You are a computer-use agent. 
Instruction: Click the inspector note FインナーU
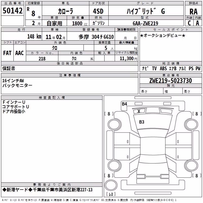14,102
